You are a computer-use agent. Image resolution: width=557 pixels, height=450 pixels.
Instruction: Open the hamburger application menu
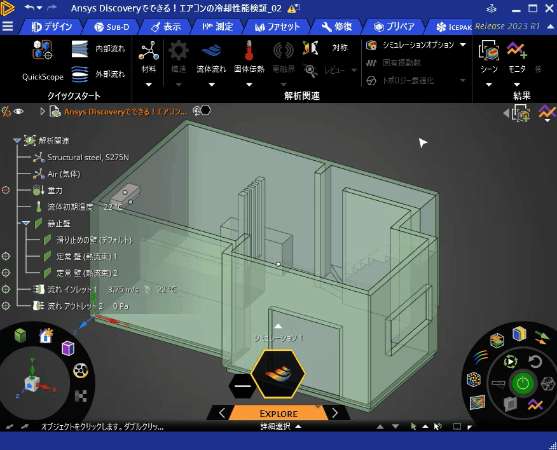[8, 27]
